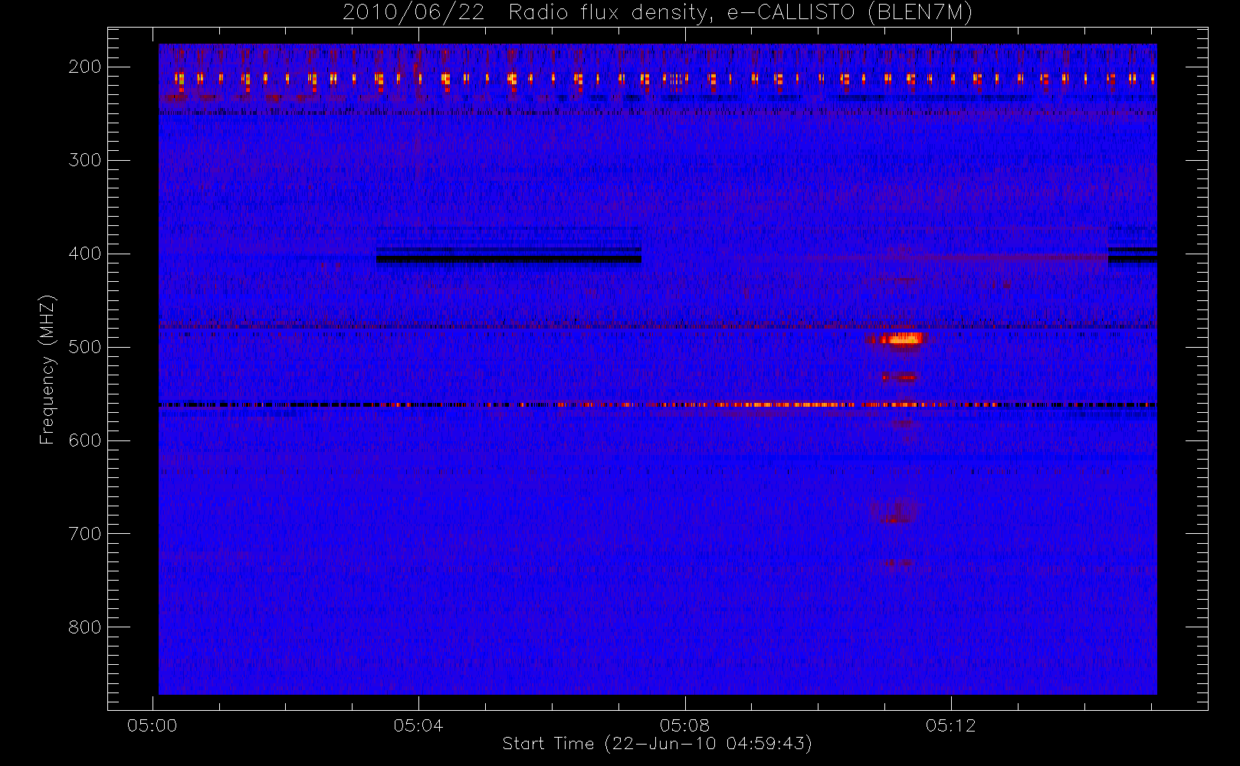
Task: Select the 'Frequency (MHZ)' axis label
Action: coord(48,369)
